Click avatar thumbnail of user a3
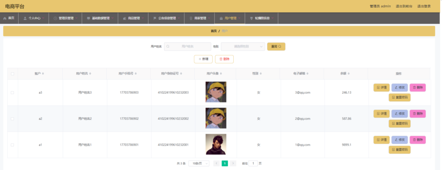Screen dimensions: 442x170 [216, 92]
